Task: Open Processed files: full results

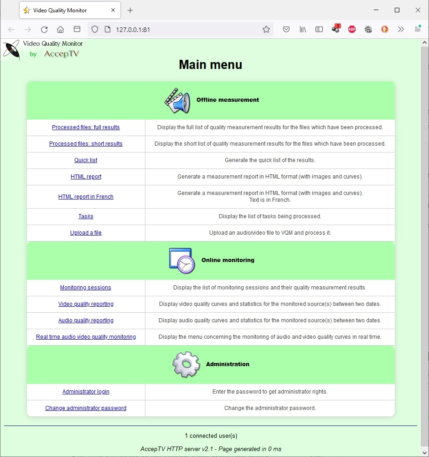Action: point(86,127)
